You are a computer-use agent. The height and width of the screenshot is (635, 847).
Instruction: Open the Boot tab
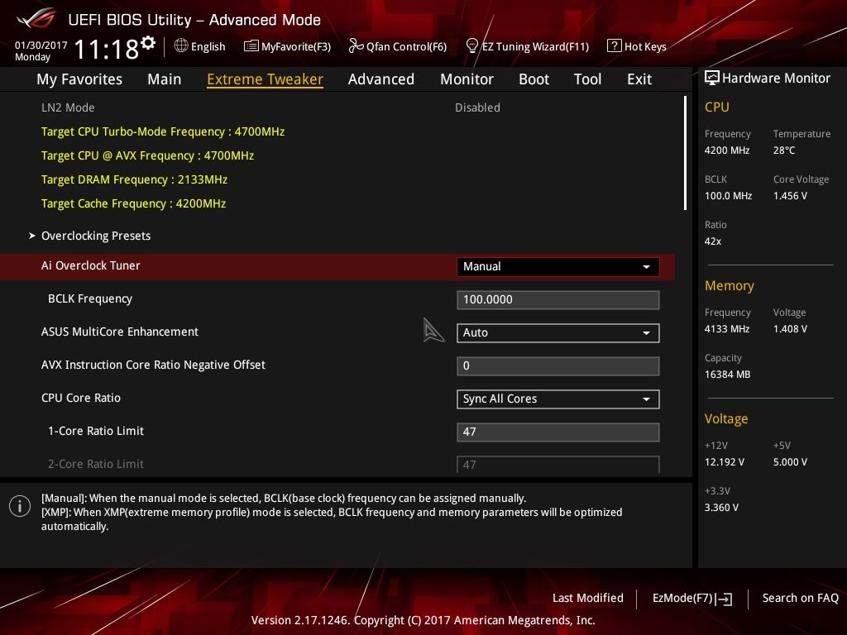[x=534, y=79]
